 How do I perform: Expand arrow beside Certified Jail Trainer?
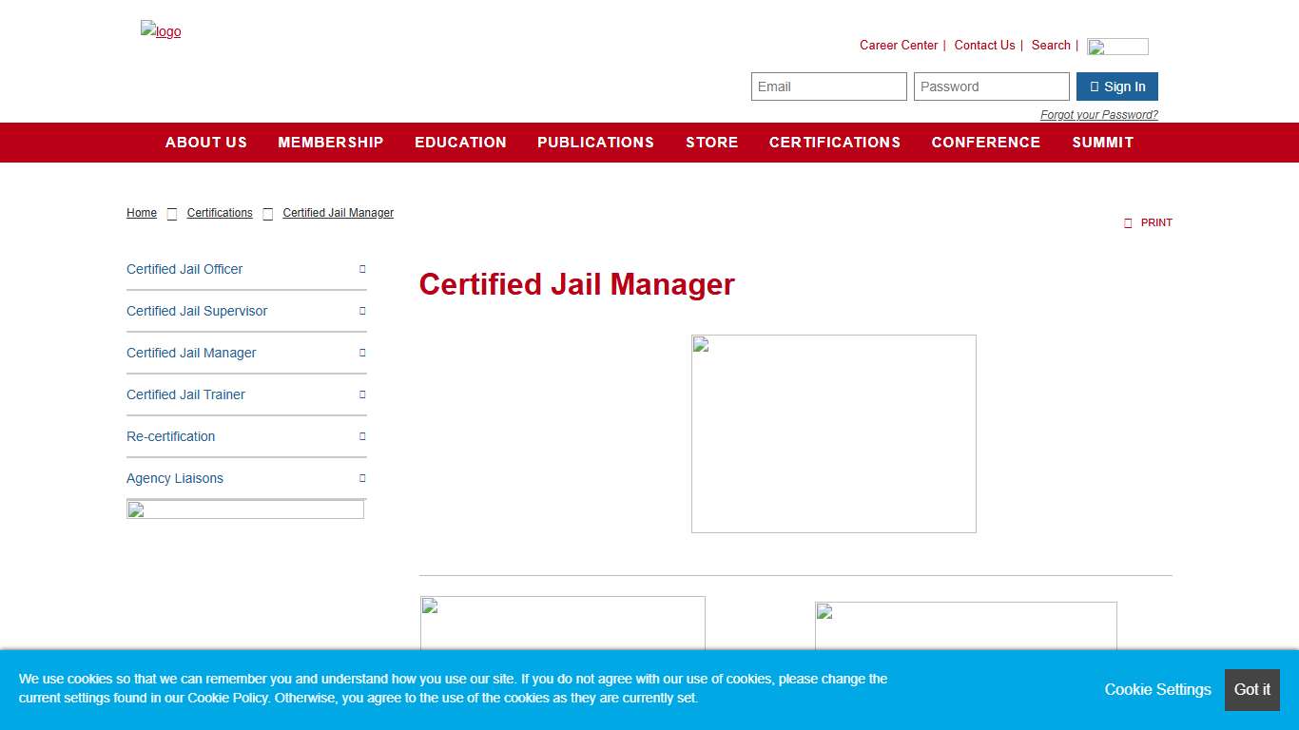362,394
